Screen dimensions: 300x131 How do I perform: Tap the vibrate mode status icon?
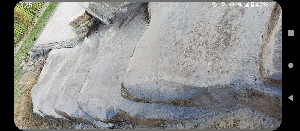(232, 5)
